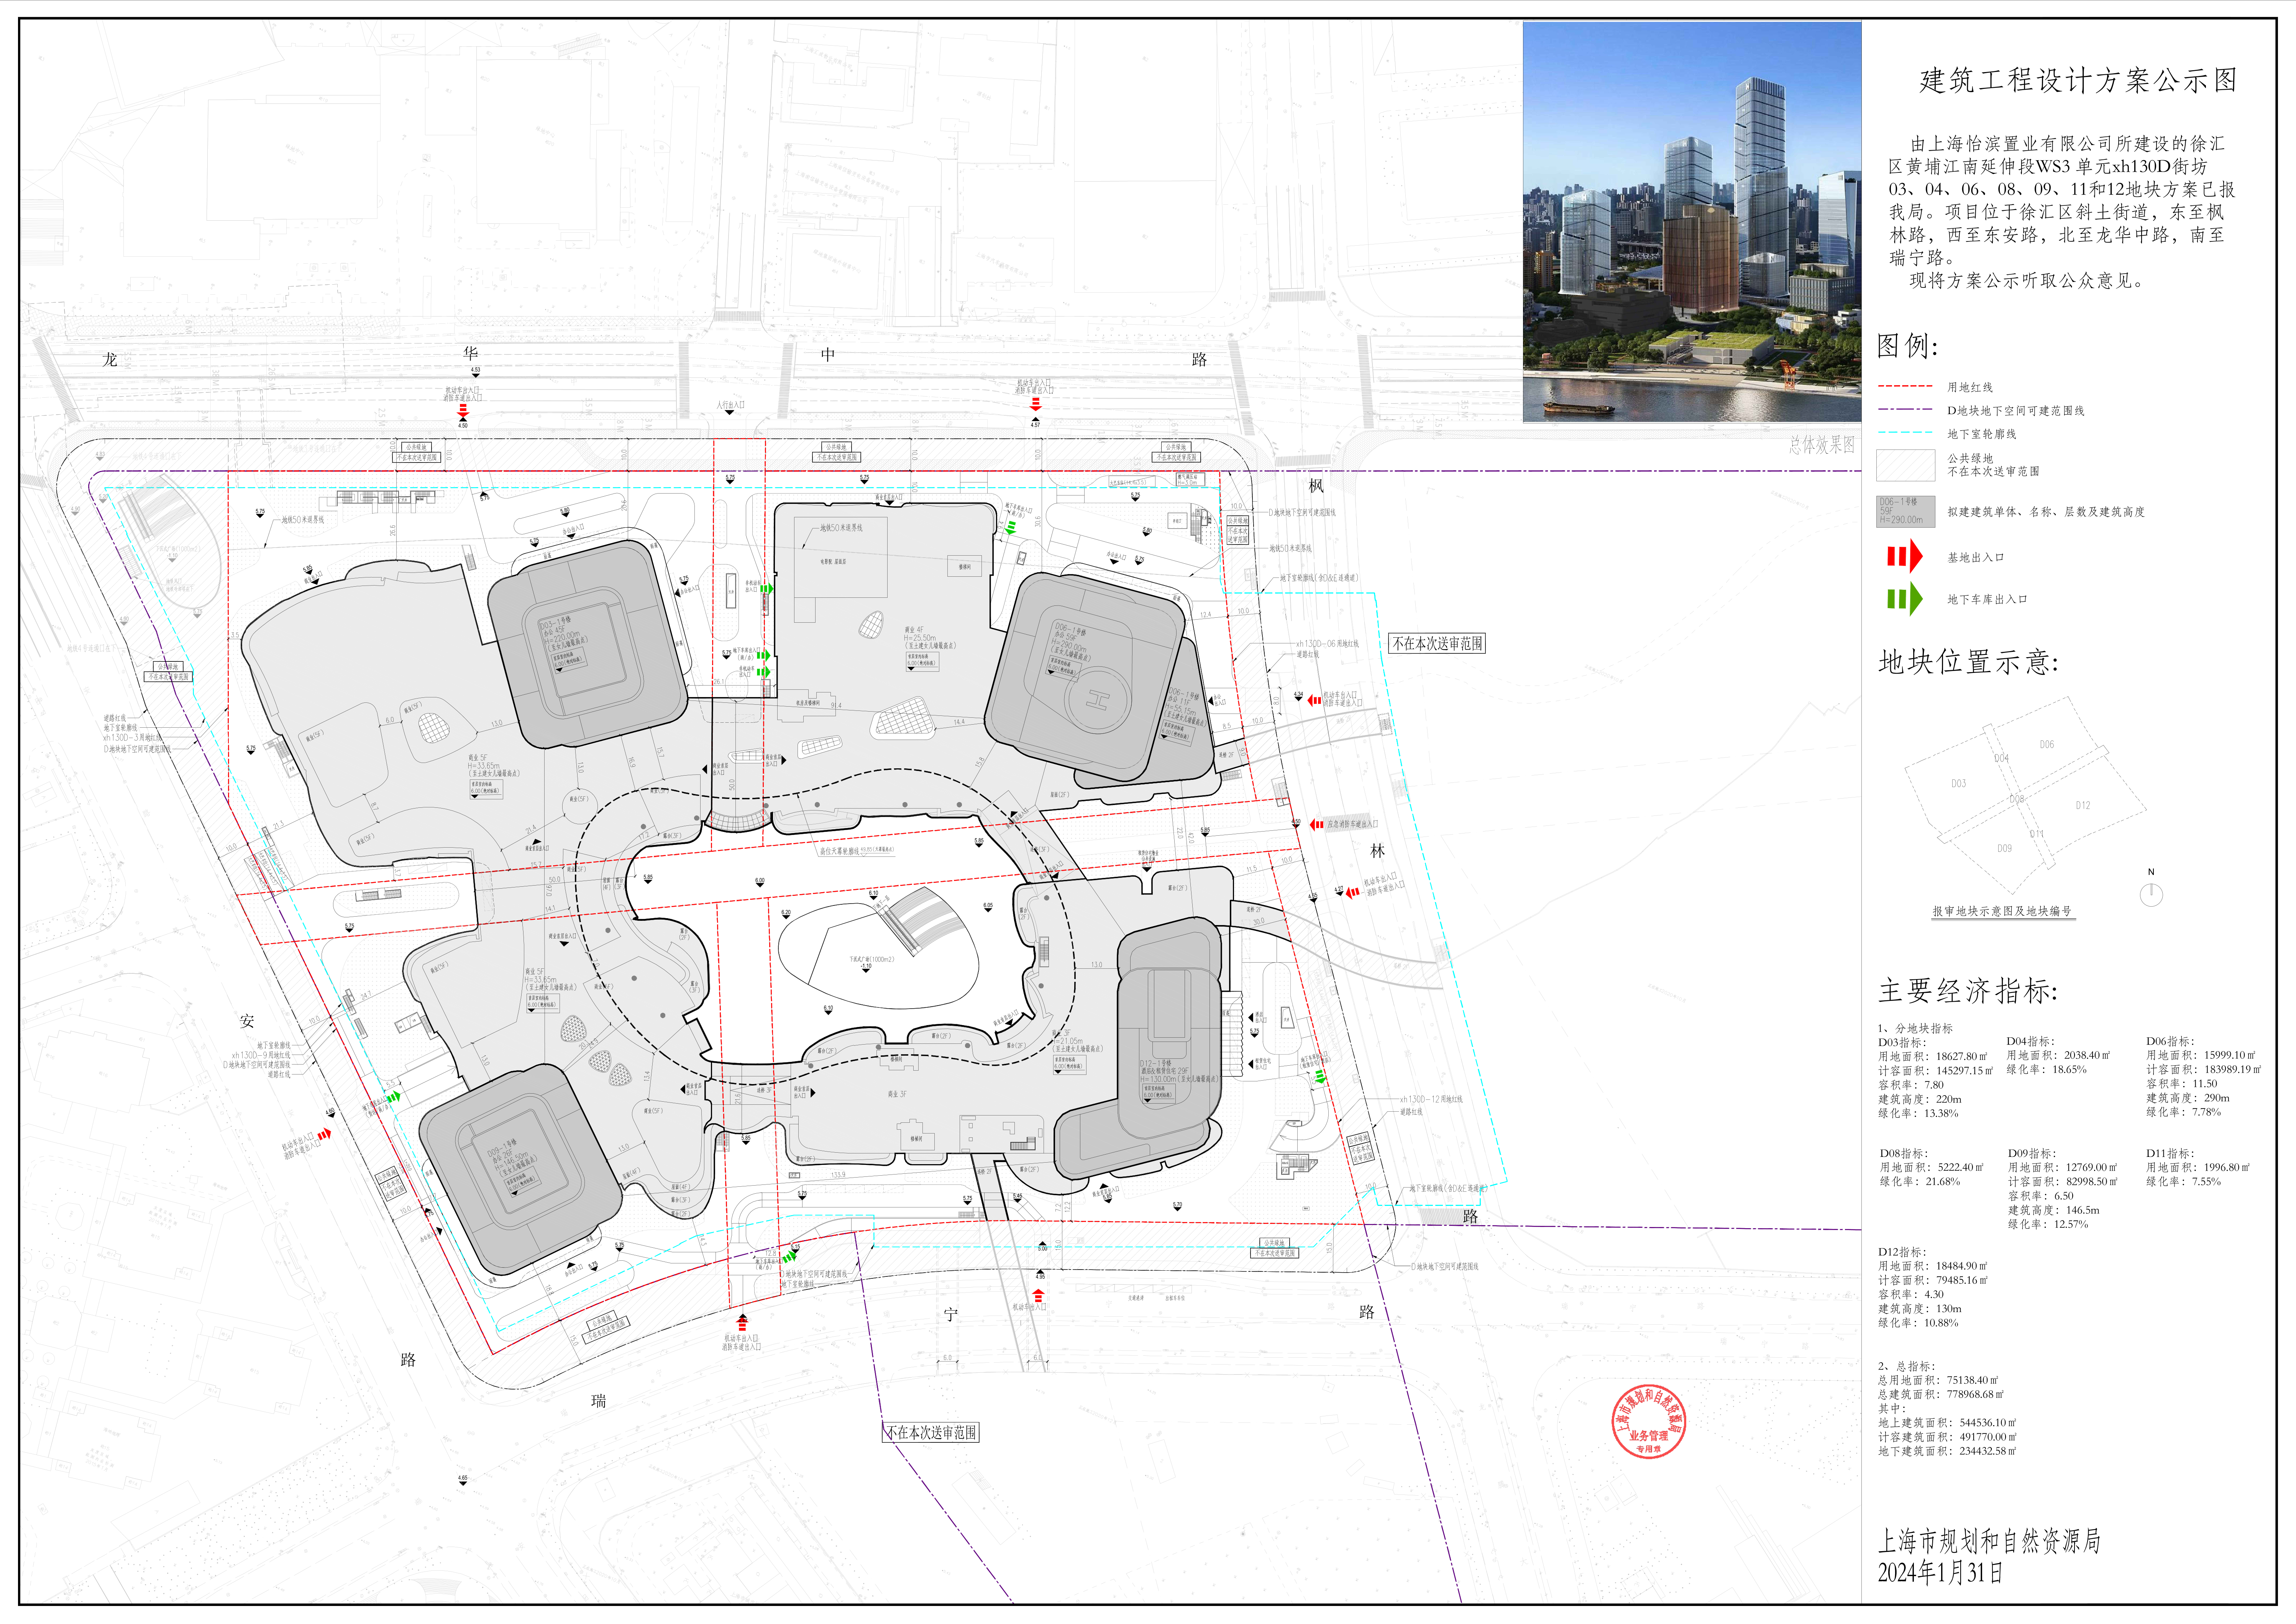Click the legend label 拟建建筑单体、名称、层数及建筑高度
This screenshot has width=2296, height=1624.
click(x=2046, y=512)
